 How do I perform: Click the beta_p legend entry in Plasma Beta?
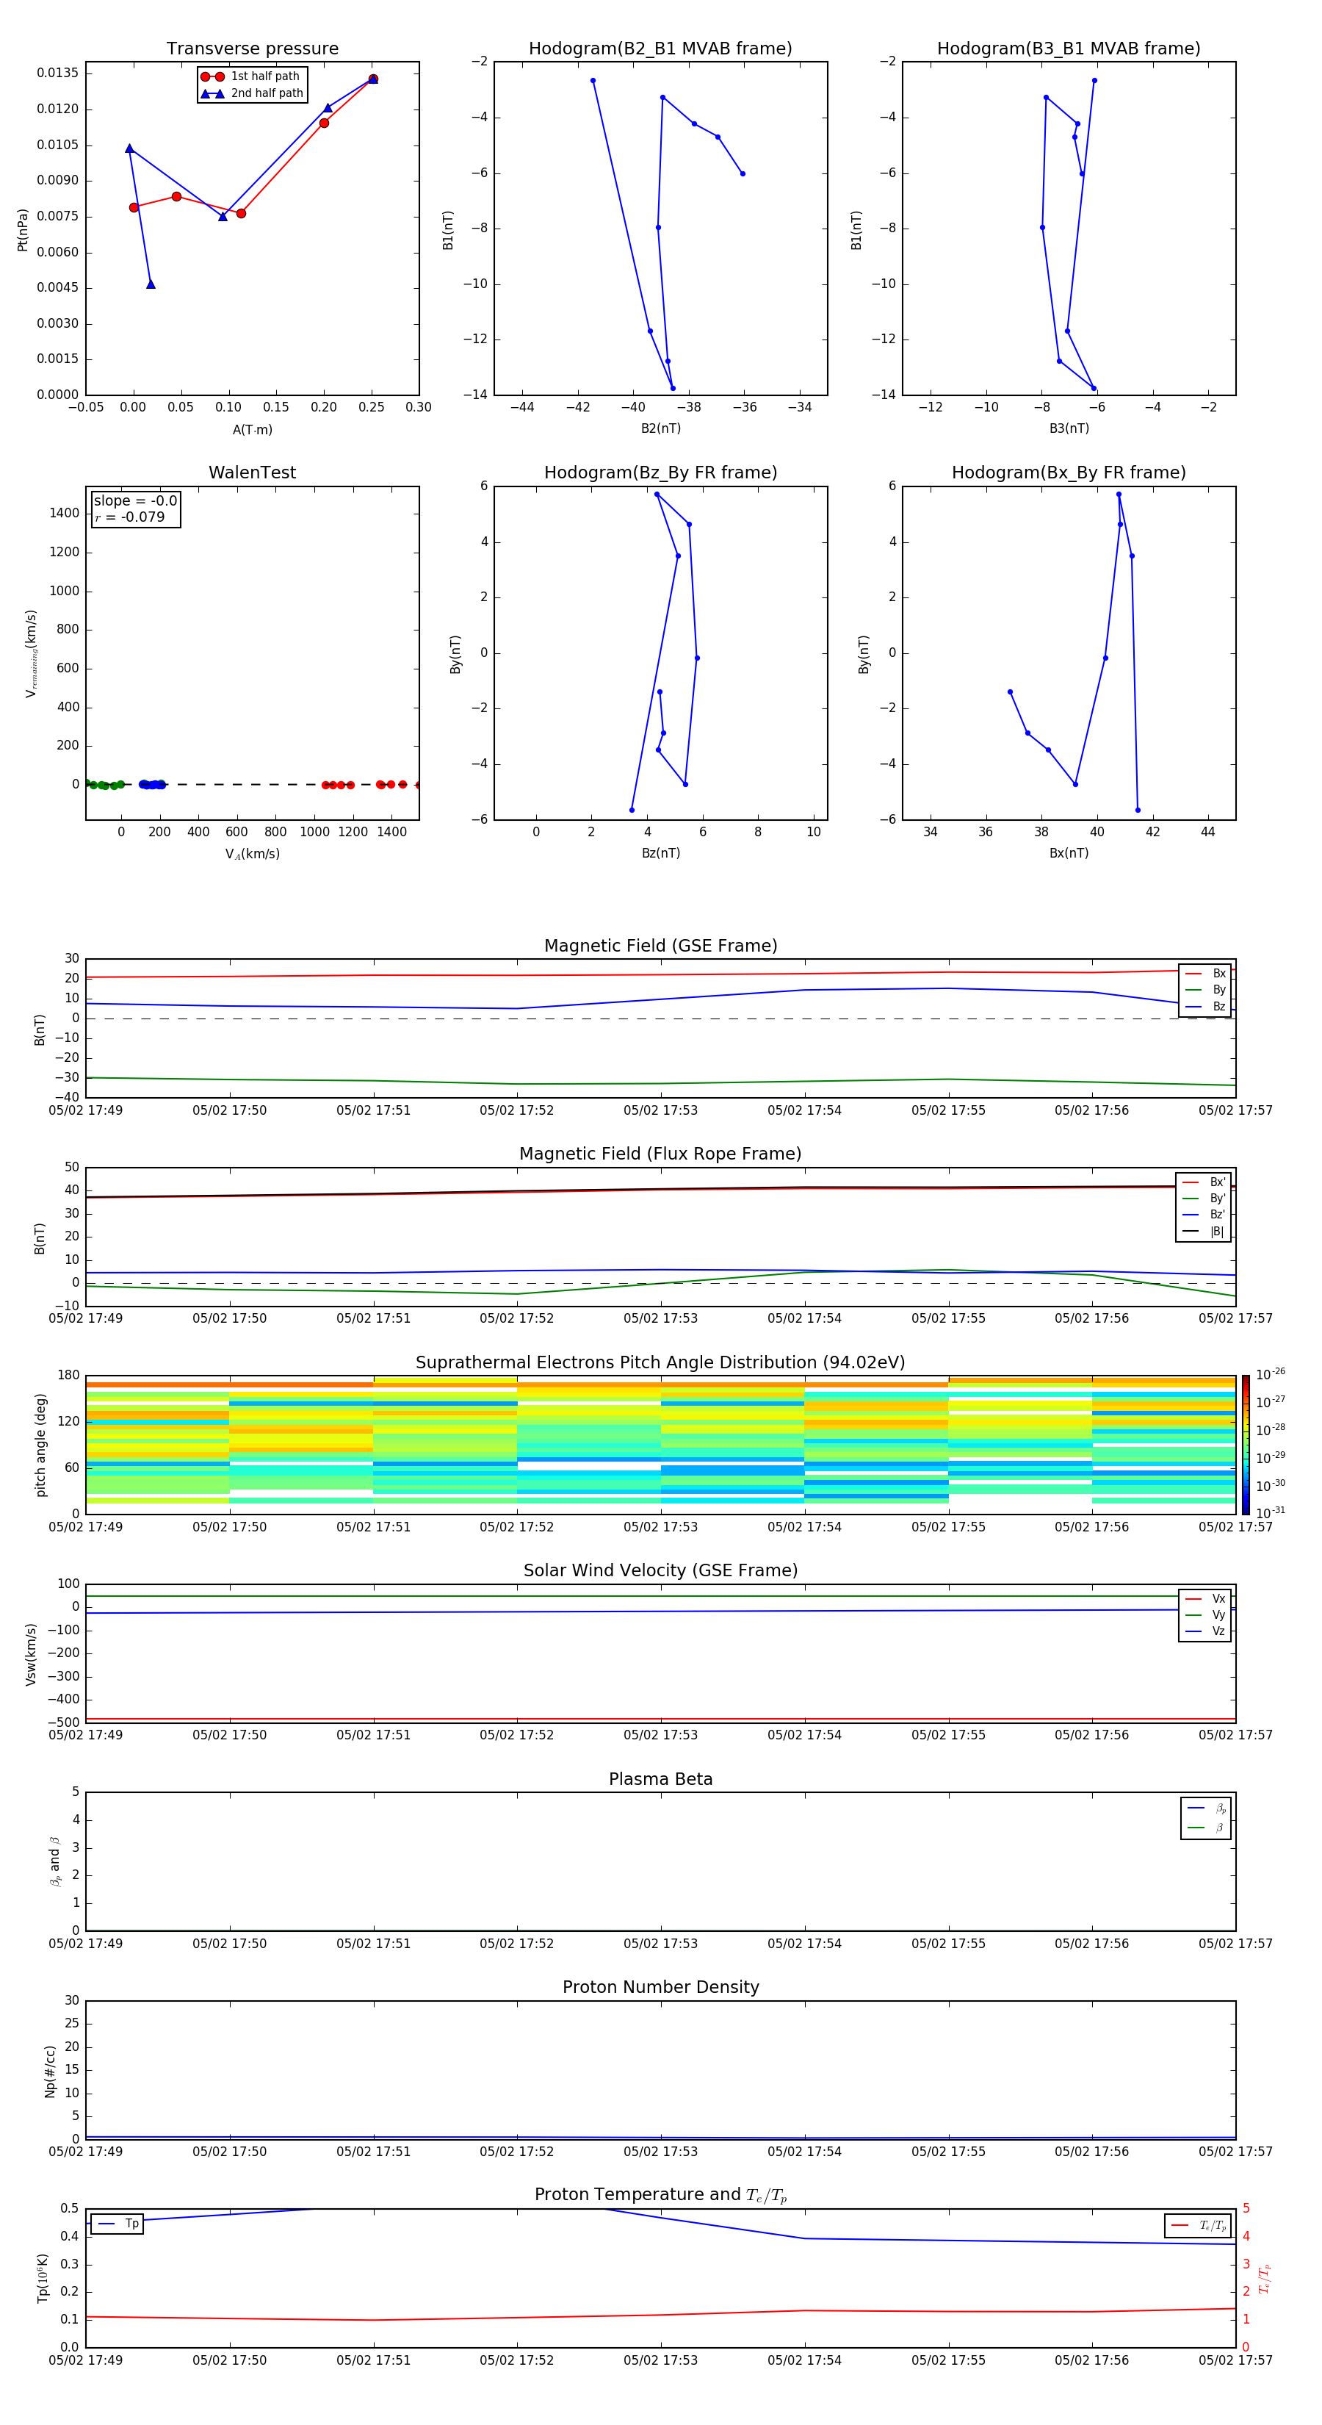click(x=1206, y=1808)
